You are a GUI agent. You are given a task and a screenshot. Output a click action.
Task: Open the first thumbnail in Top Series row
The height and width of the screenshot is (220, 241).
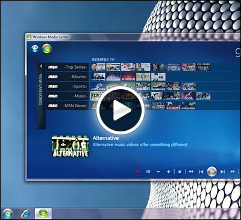tap(98, 67)
